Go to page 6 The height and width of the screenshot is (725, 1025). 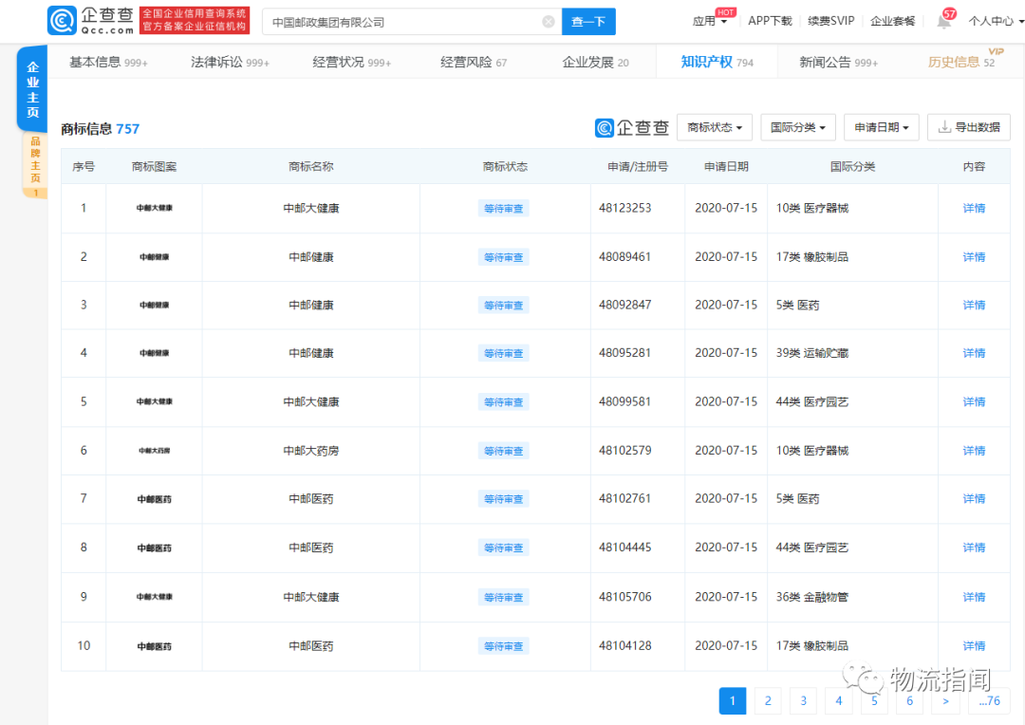(909, 701)
